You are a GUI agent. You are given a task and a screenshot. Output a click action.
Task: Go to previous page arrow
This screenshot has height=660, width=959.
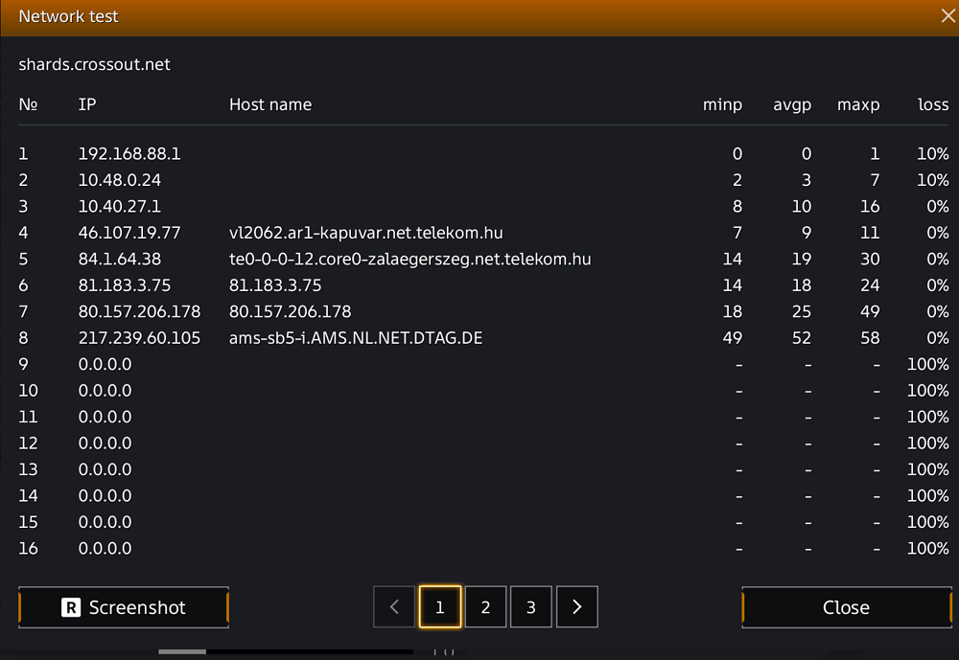click(394, 606)
